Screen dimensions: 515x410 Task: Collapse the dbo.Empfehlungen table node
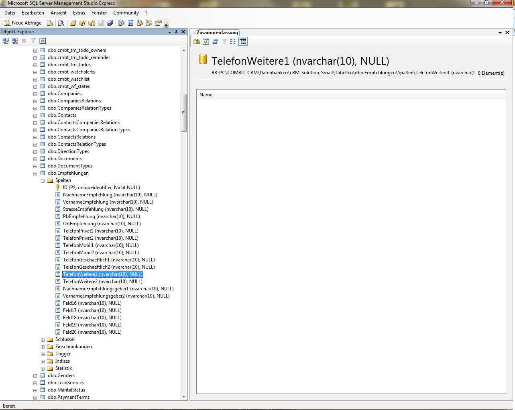click(35, 173)
